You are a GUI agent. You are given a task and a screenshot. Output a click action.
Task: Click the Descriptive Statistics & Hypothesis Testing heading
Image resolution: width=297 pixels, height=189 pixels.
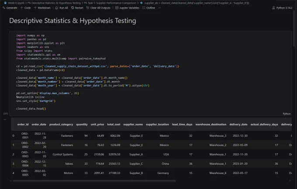(73, 21)
